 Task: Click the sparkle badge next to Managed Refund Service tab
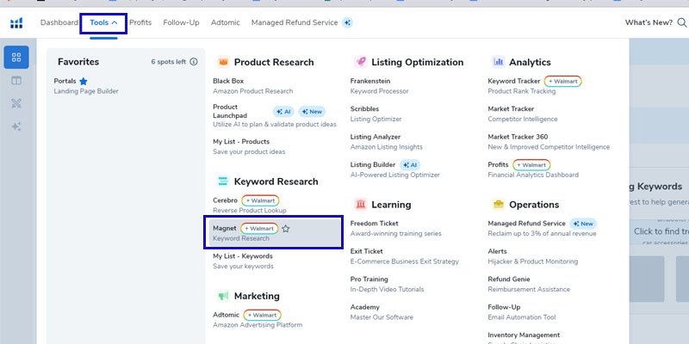pyautogui.click(x=347, y=23)
